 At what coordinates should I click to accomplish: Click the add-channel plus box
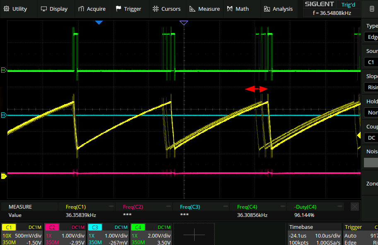(x=194, y=234)
